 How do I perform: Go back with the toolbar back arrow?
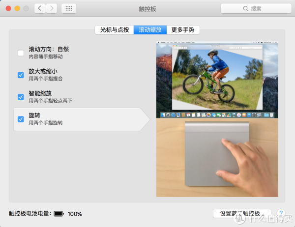tap(40, 8)
